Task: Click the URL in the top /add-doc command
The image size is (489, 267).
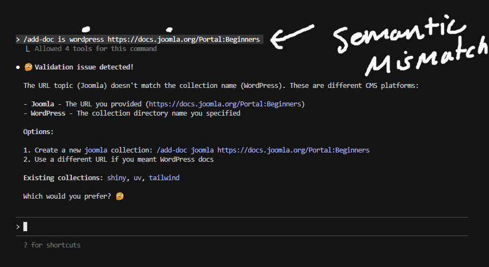Action: point(184,40)
